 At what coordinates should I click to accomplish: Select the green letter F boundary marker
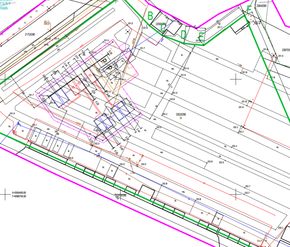[249, 10]
